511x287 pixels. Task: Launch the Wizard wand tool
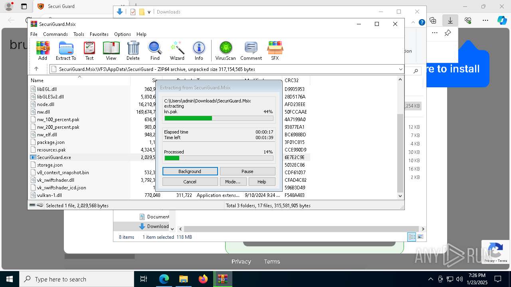[177, 51]
